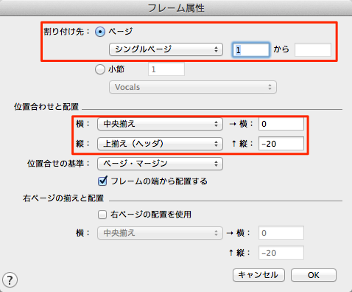
Task: Open the right-page 中央揃え dropdown
Action: point(160,233)
